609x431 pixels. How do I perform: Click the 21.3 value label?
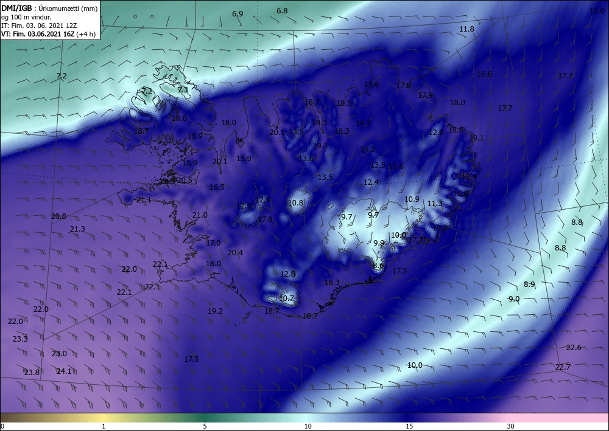(77, 229)
